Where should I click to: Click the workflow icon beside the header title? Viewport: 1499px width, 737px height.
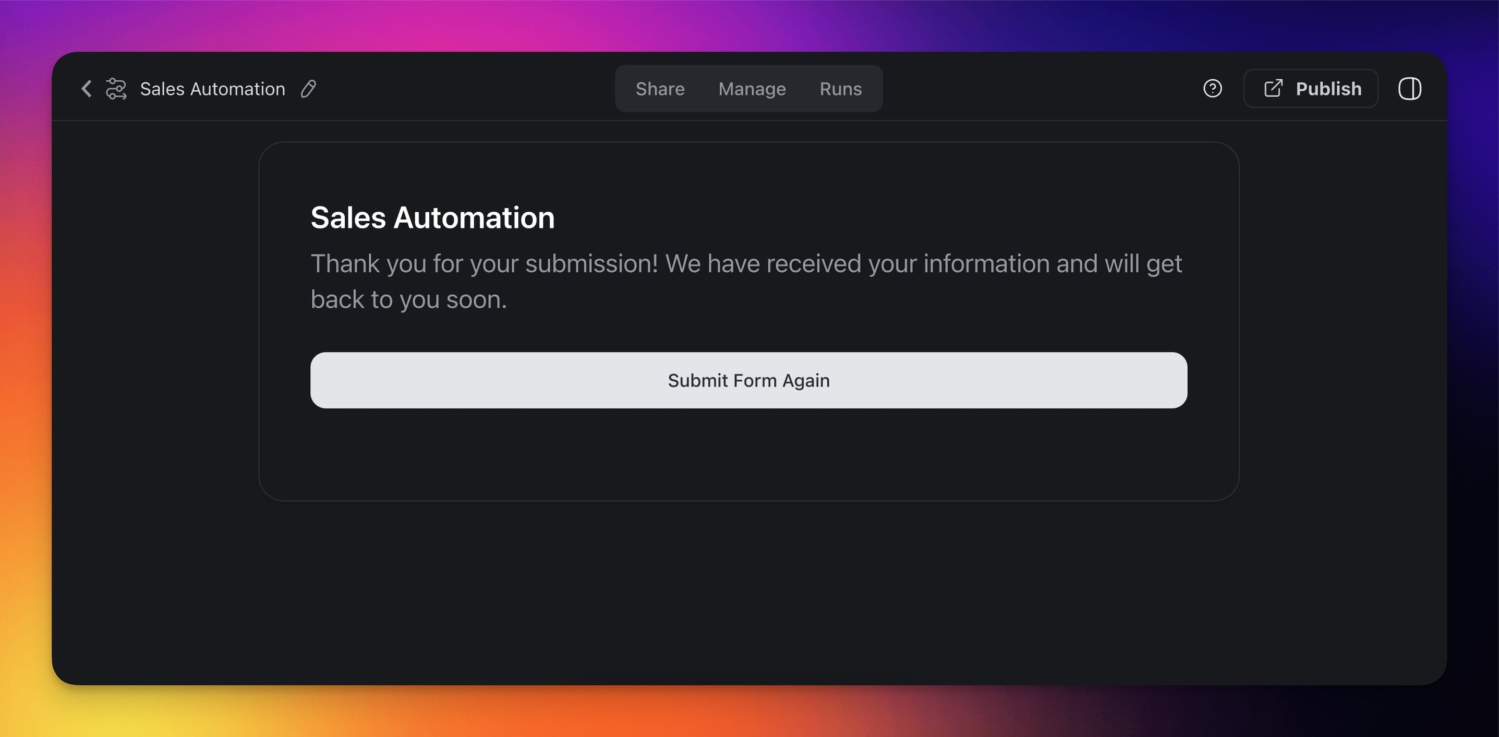[116, 89]
